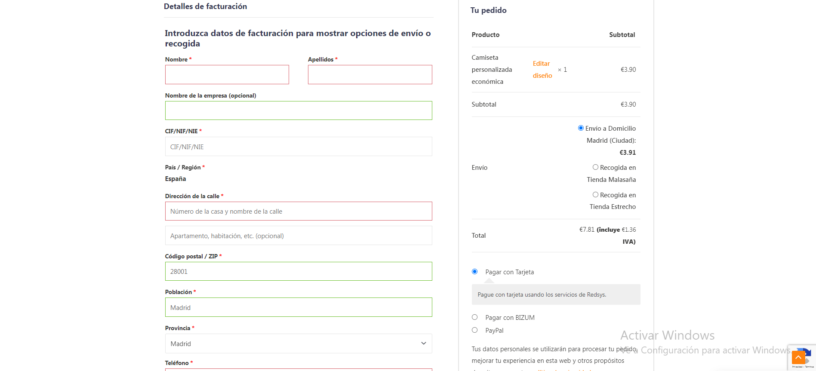Select Pagar con BIZUM payment method
Viewport: 816px width, 371px height.
pyautogui.click(x=474, y=317)
